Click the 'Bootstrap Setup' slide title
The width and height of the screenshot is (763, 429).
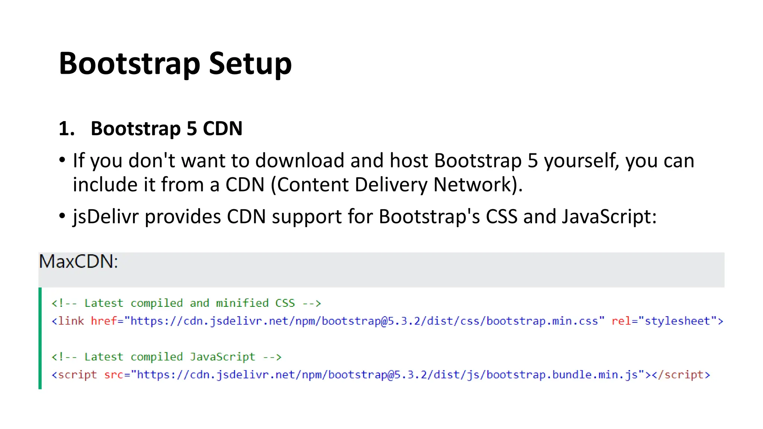[175, 64]
